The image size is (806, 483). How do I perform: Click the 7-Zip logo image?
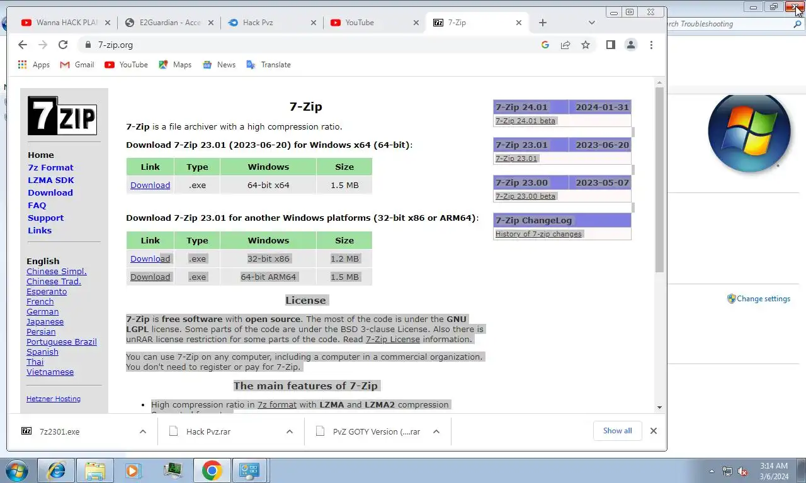click(x=62, y=116)
